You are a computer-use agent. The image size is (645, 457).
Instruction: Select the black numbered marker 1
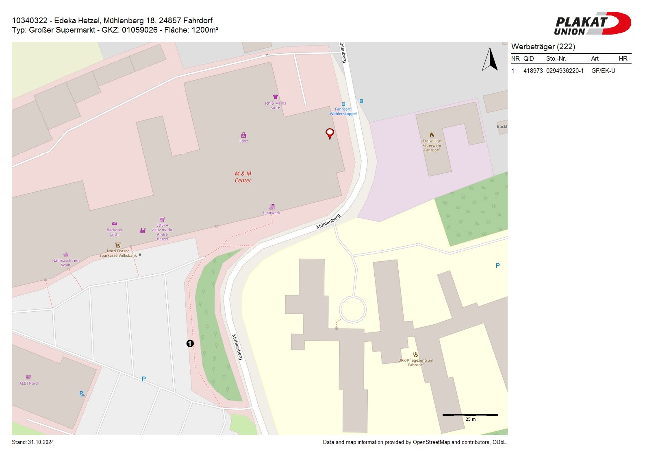coord(190,343)
